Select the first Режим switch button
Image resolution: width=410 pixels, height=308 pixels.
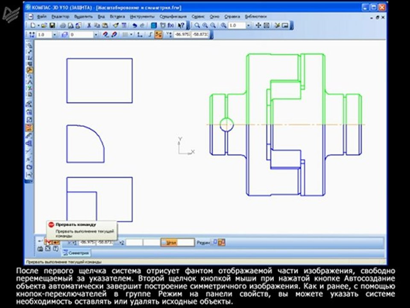(x=214, y=242)
